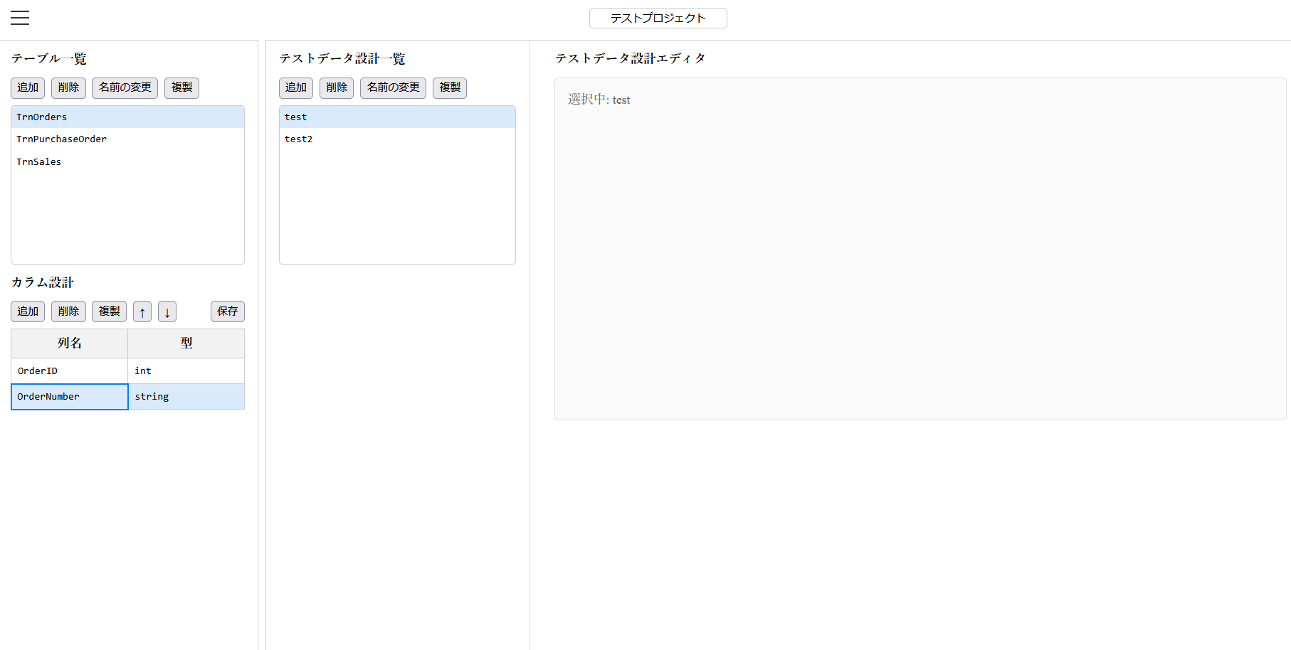The image size is (1291, 650).
Task: Click 名前の変更 in the テストデータ設計一覧 panel
Action: [393, 87]
